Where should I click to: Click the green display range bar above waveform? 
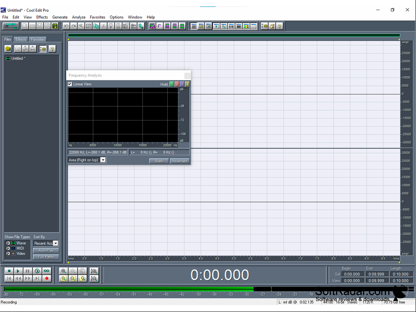234,35
